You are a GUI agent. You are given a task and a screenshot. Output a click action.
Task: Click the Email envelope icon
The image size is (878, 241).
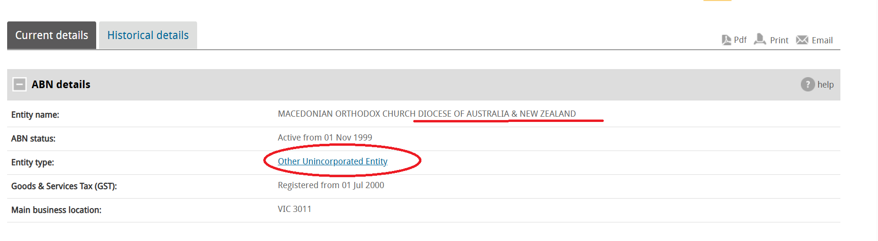pos(802,40)
